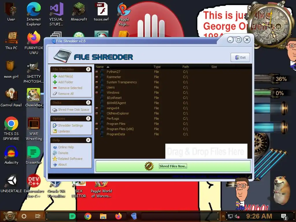This screenshot has height=222, width=296.
Task: Sort list by Name column
Action: 123,67
